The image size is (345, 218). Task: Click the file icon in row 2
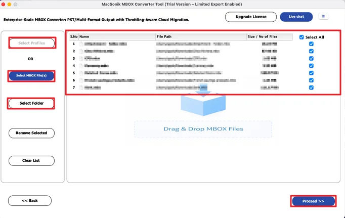click(81, 51)
